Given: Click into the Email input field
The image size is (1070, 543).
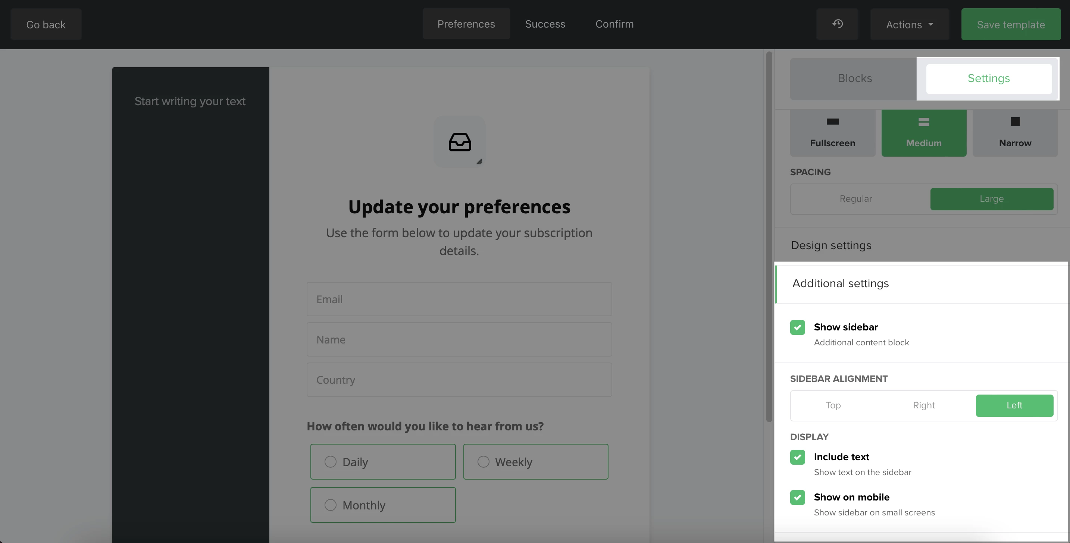Looking at the screenshot, I should [459, 299].
